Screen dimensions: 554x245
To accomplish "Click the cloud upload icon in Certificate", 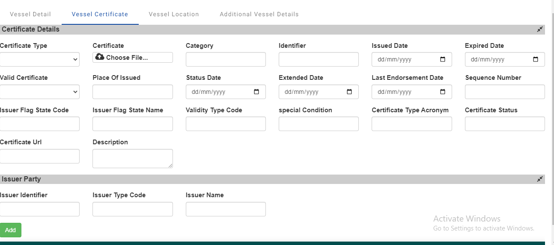I will (100, 57).
